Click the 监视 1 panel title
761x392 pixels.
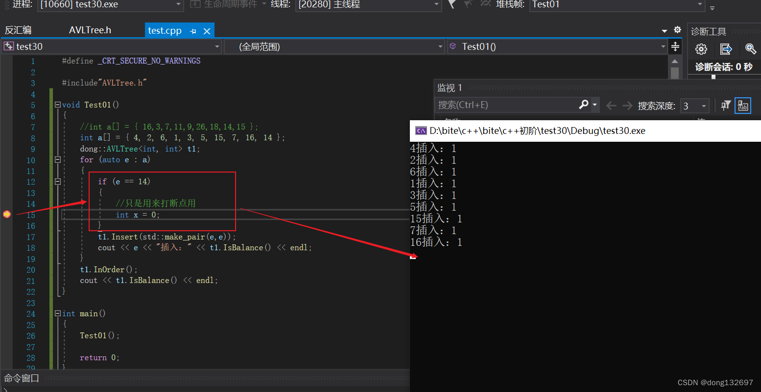coord(450,88)
